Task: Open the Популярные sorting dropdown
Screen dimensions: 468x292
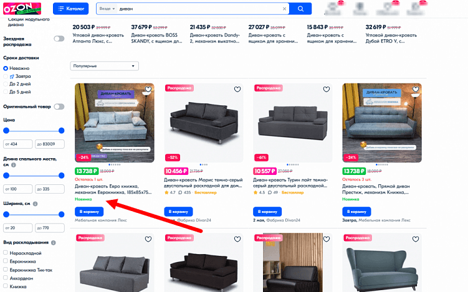Action: click(x=105, y=66)
